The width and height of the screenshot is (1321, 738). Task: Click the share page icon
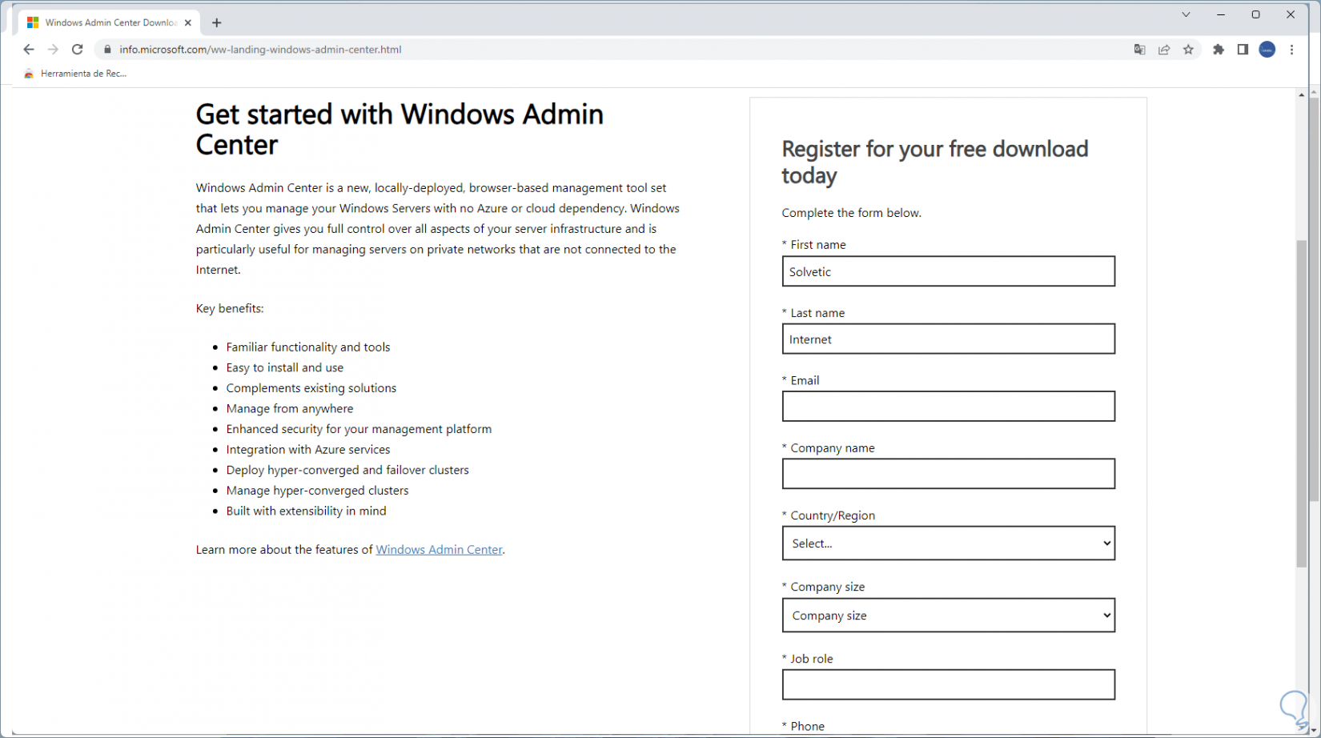(x=1164, y=50)
